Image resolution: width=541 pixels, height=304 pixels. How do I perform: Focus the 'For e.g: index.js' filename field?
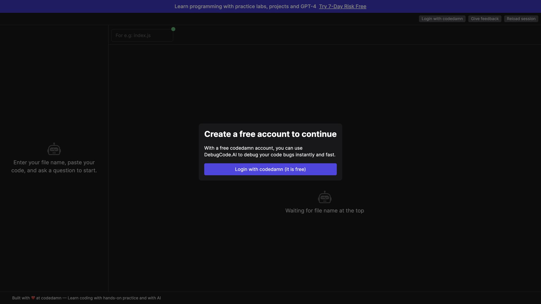142,35
